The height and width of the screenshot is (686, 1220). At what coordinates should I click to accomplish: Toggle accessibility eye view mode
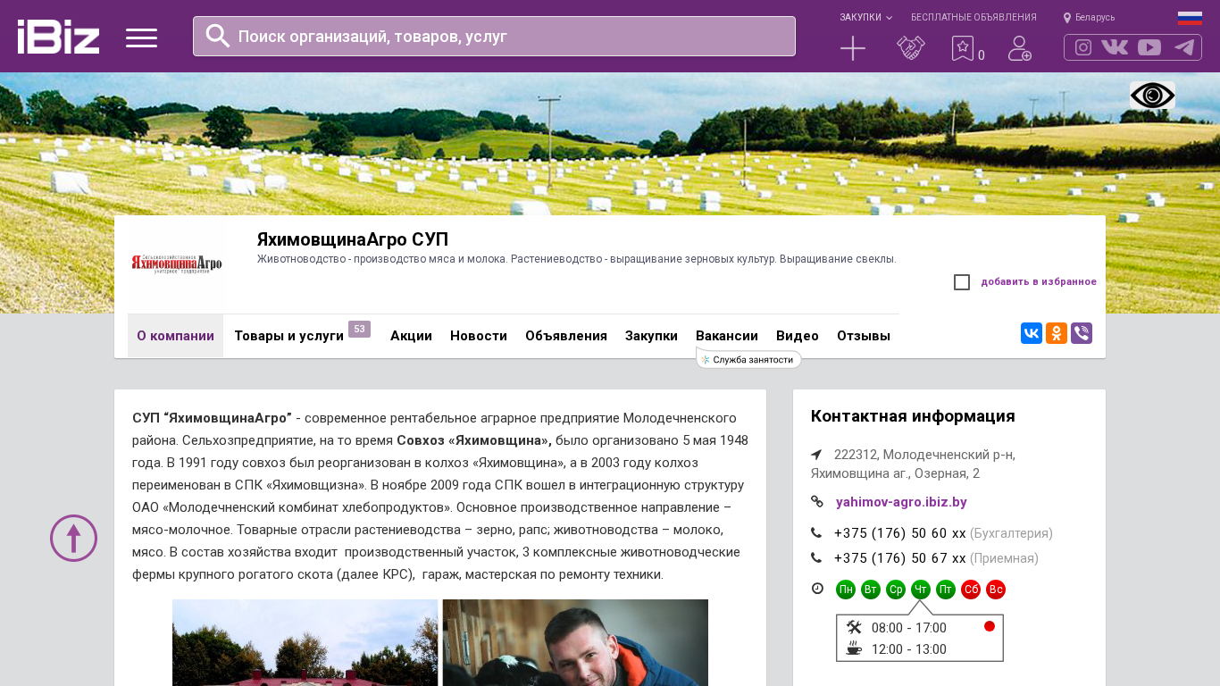[x=1152, y=96]
